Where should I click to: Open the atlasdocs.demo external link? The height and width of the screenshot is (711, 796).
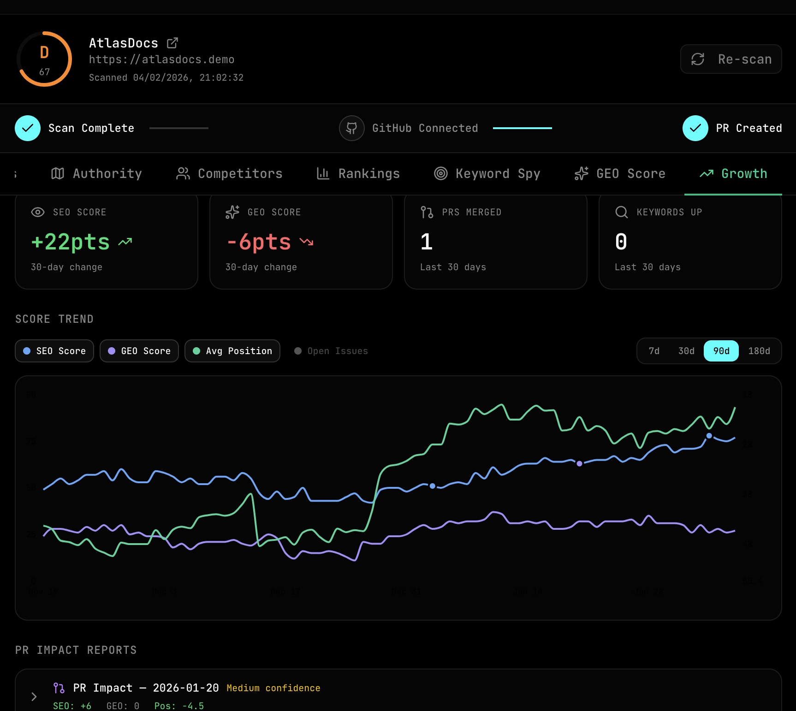(172, 42)
